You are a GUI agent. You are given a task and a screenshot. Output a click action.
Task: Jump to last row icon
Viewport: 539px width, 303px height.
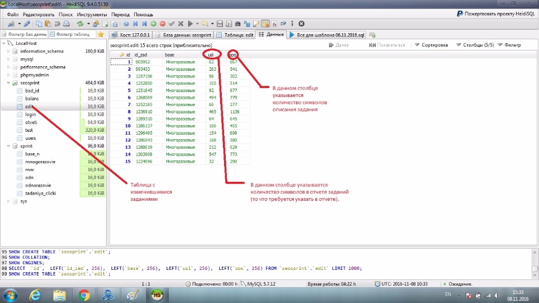pyautogui.click(x=144, y=24)
